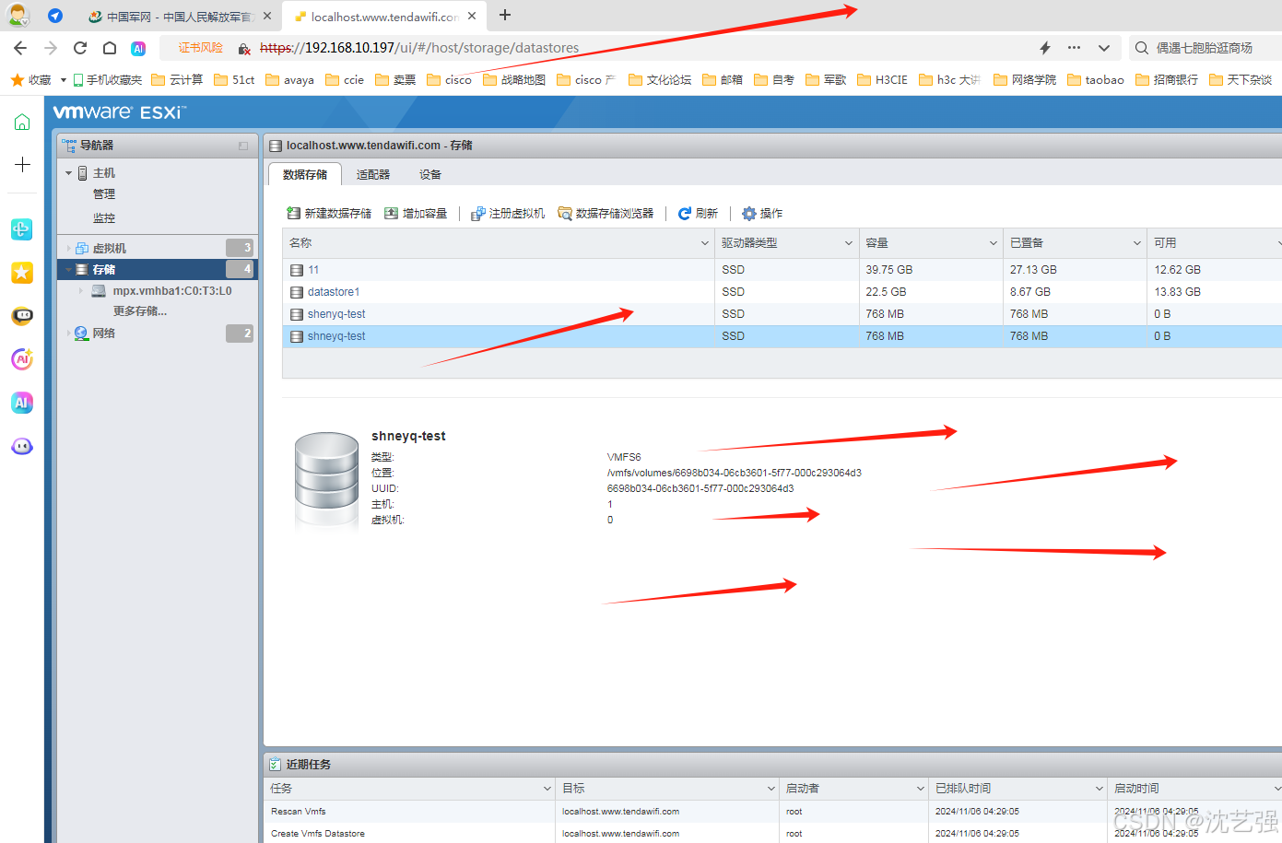Click 更多存储... in navigator

140,311
